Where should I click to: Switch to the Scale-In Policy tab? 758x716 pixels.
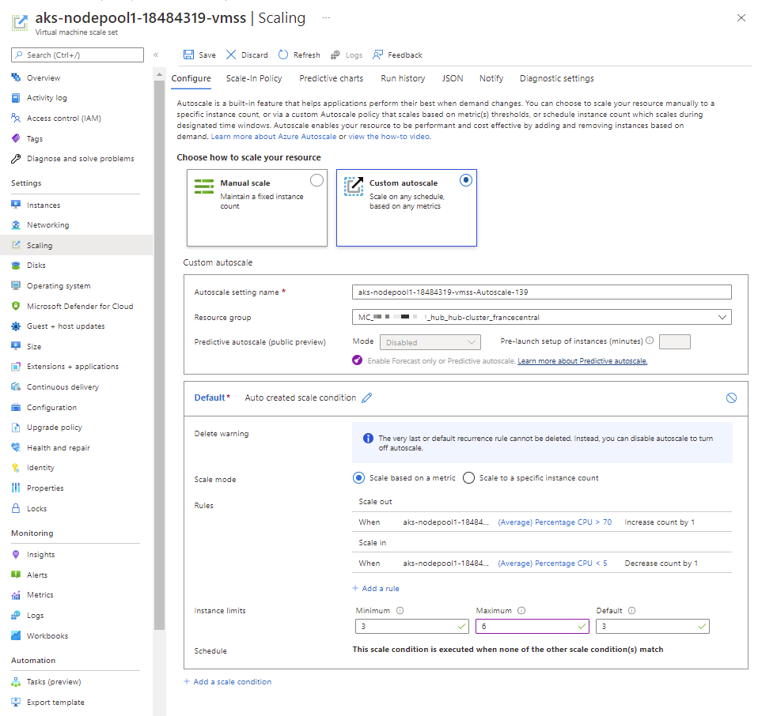(x=254, y=78)
